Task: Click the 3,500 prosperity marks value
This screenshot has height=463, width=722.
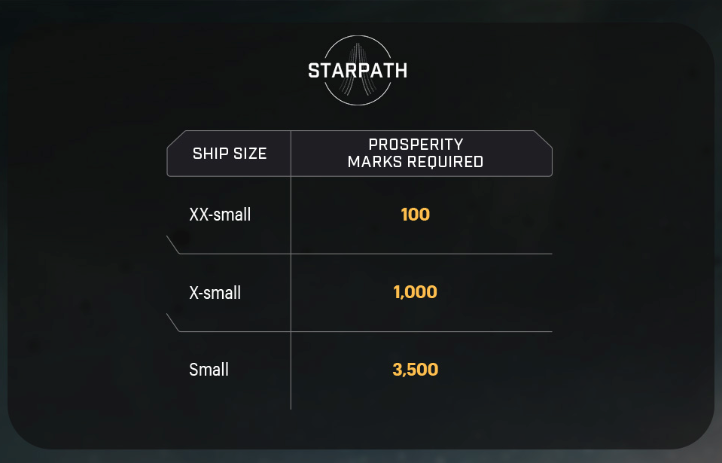Action: tap(416, 370)
